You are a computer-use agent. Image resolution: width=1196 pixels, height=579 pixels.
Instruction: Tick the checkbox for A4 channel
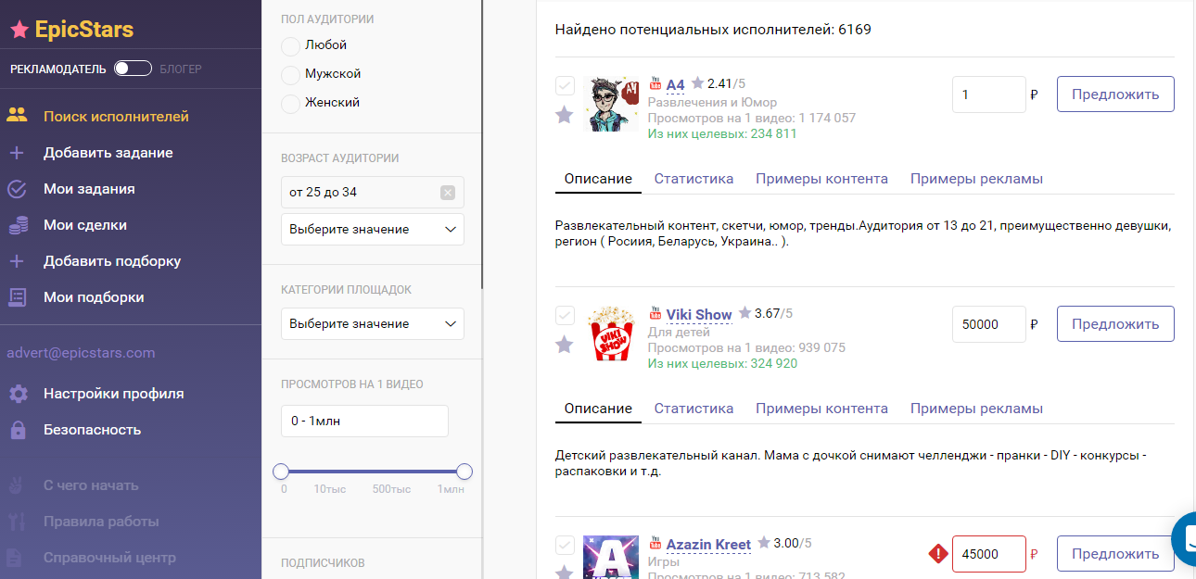(x=565, y=86)
